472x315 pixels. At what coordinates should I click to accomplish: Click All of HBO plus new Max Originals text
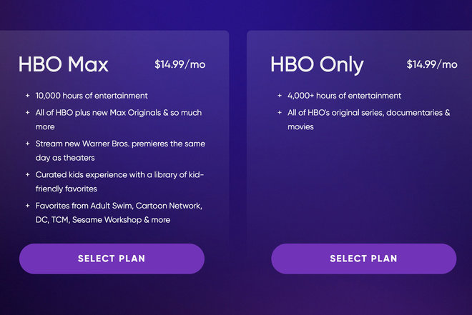119,119
